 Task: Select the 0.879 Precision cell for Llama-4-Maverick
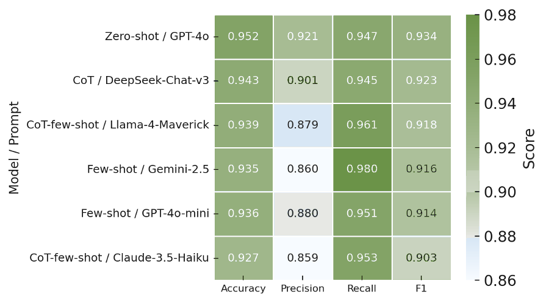coord(303,125)
